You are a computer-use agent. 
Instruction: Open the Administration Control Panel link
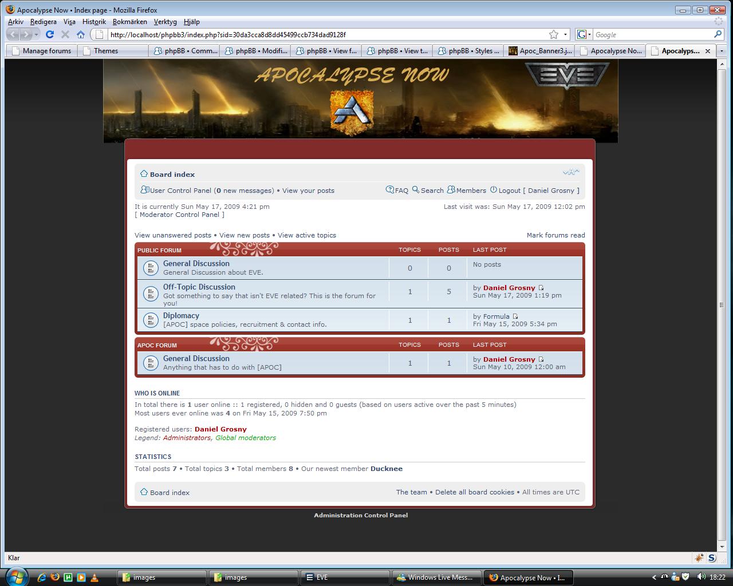click(x=361, y=515)
